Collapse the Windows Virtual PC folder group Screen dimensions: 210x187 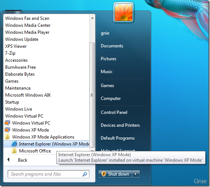point(24,116)
